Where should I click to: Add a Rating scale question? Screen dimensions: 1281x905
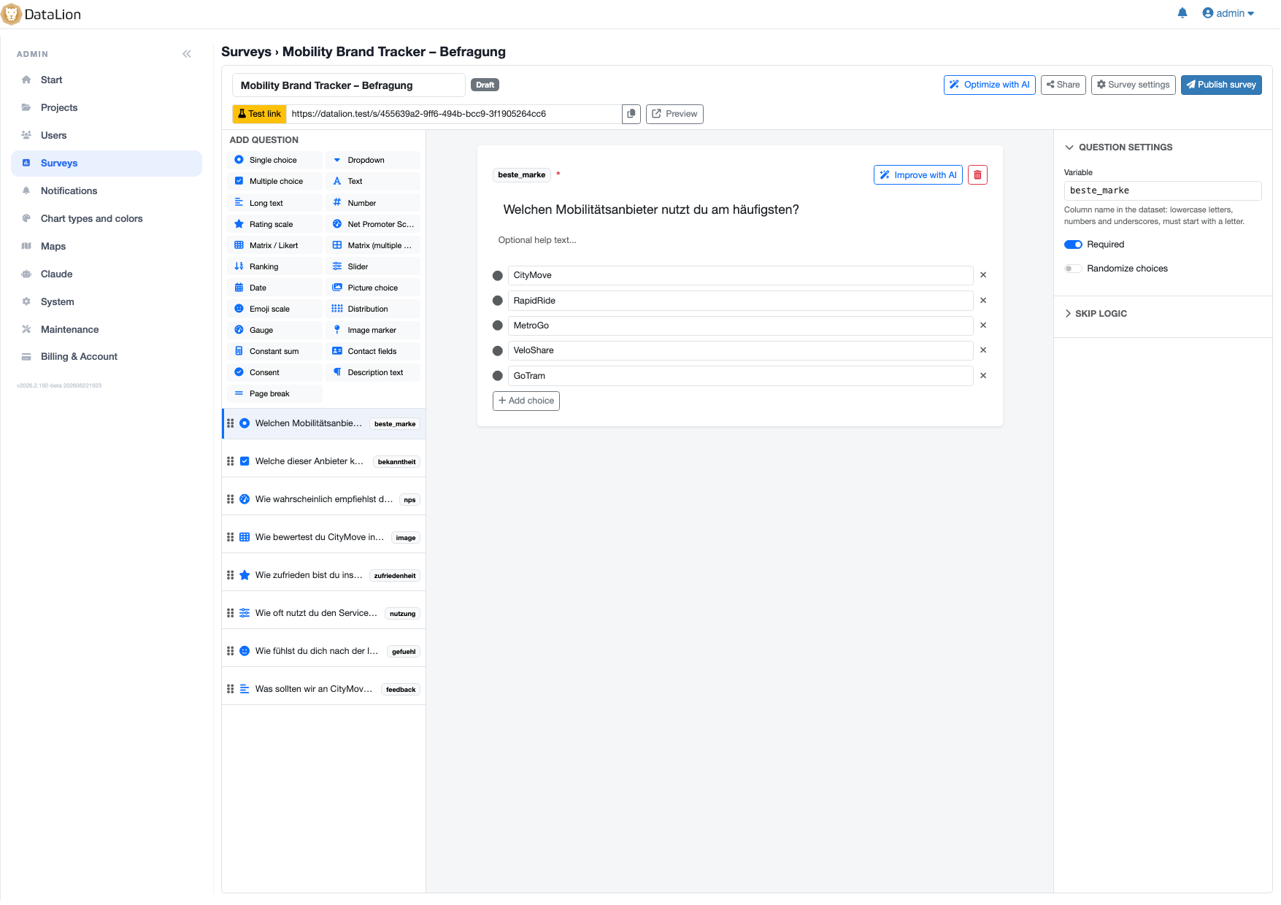tap(275, 224)
